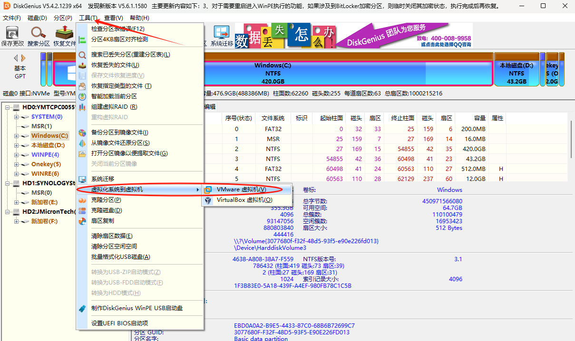Collapse the sidebar using the double-arrow icon
This screenshot has height=341, width=575.
tap(19, 57)
